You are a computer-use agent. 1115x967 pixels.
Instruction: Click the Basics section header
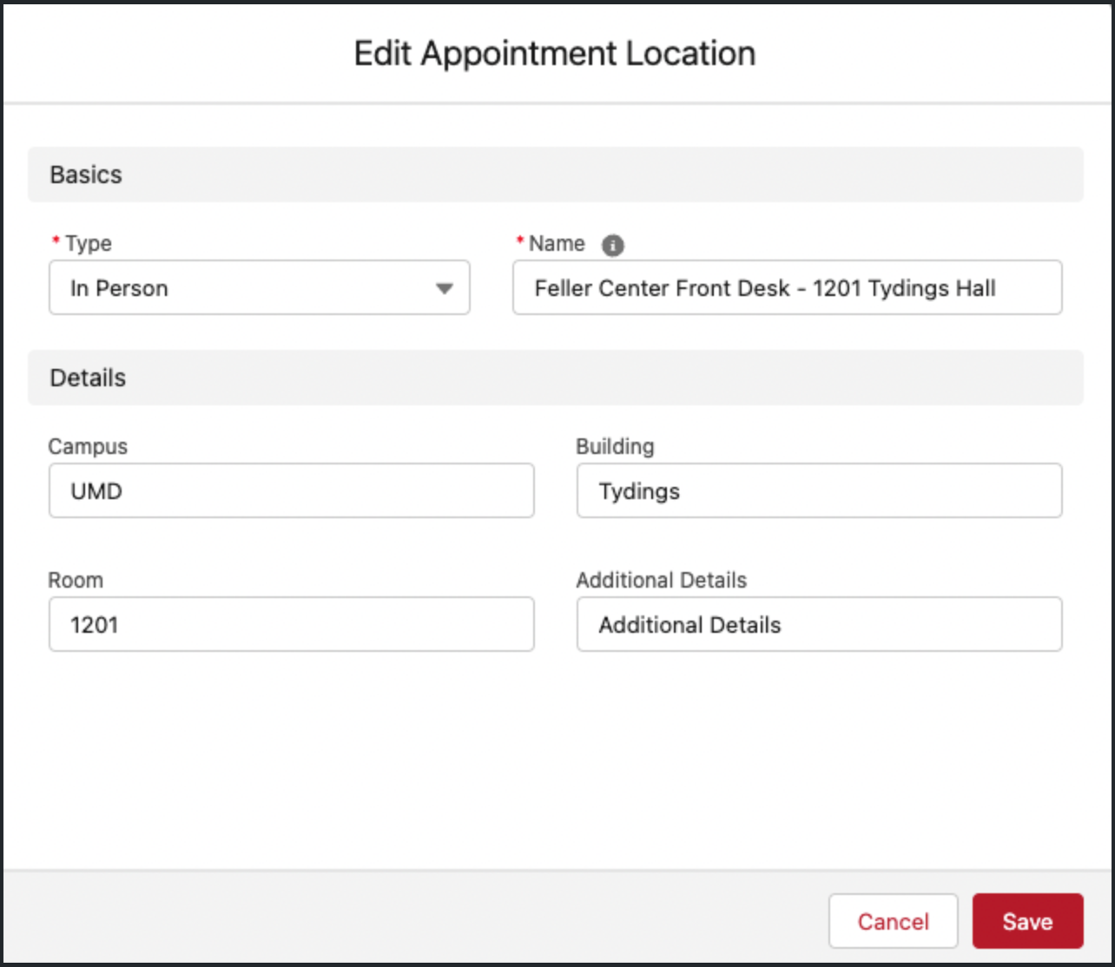pos(86,174)
